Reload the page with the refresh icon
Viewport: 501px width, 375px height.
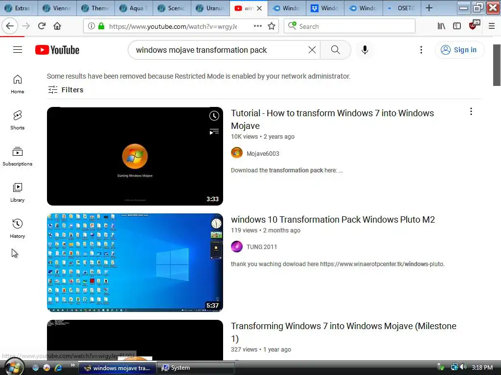click(x=42, y=26)
